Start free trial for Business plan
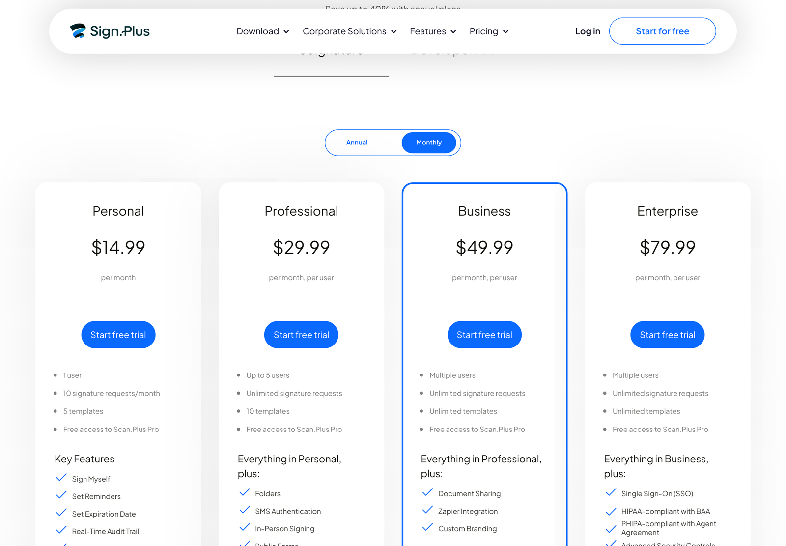 coord(484,335)
